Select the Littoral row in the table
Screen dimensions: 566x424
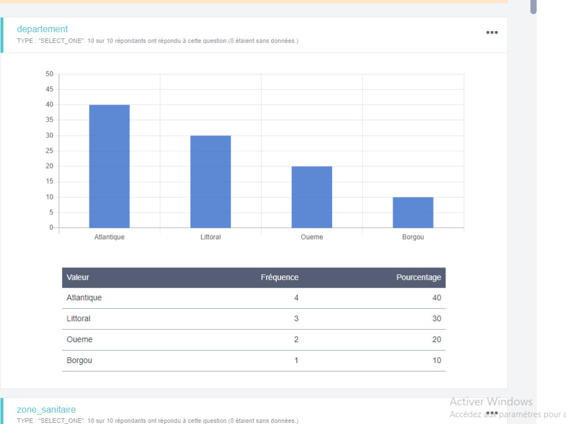click(254, 319)
